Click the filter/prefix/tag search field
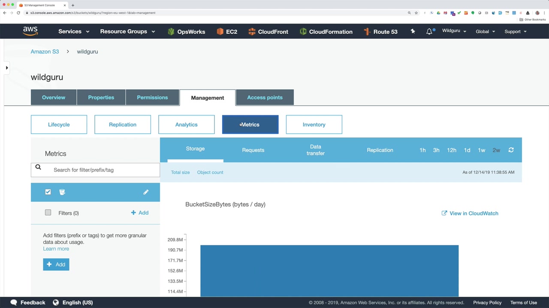 [x=95, y=170]
